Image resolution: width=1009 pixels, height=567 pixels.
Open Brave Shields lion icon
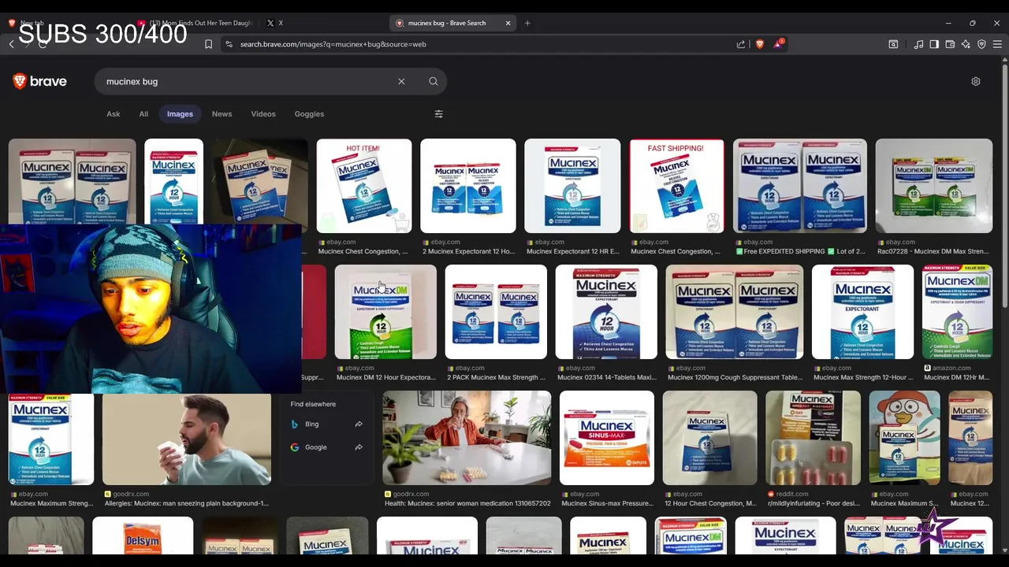click(x=760, y=44)
